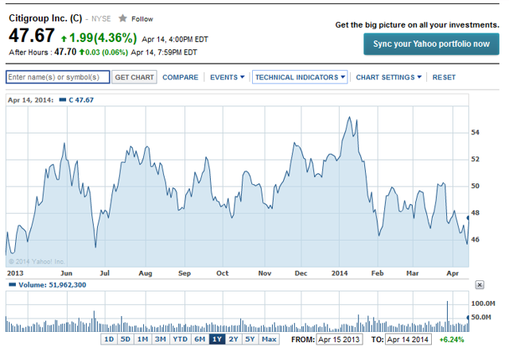
Task: Switch to 3M time range
Action: (x=161, y=339)
